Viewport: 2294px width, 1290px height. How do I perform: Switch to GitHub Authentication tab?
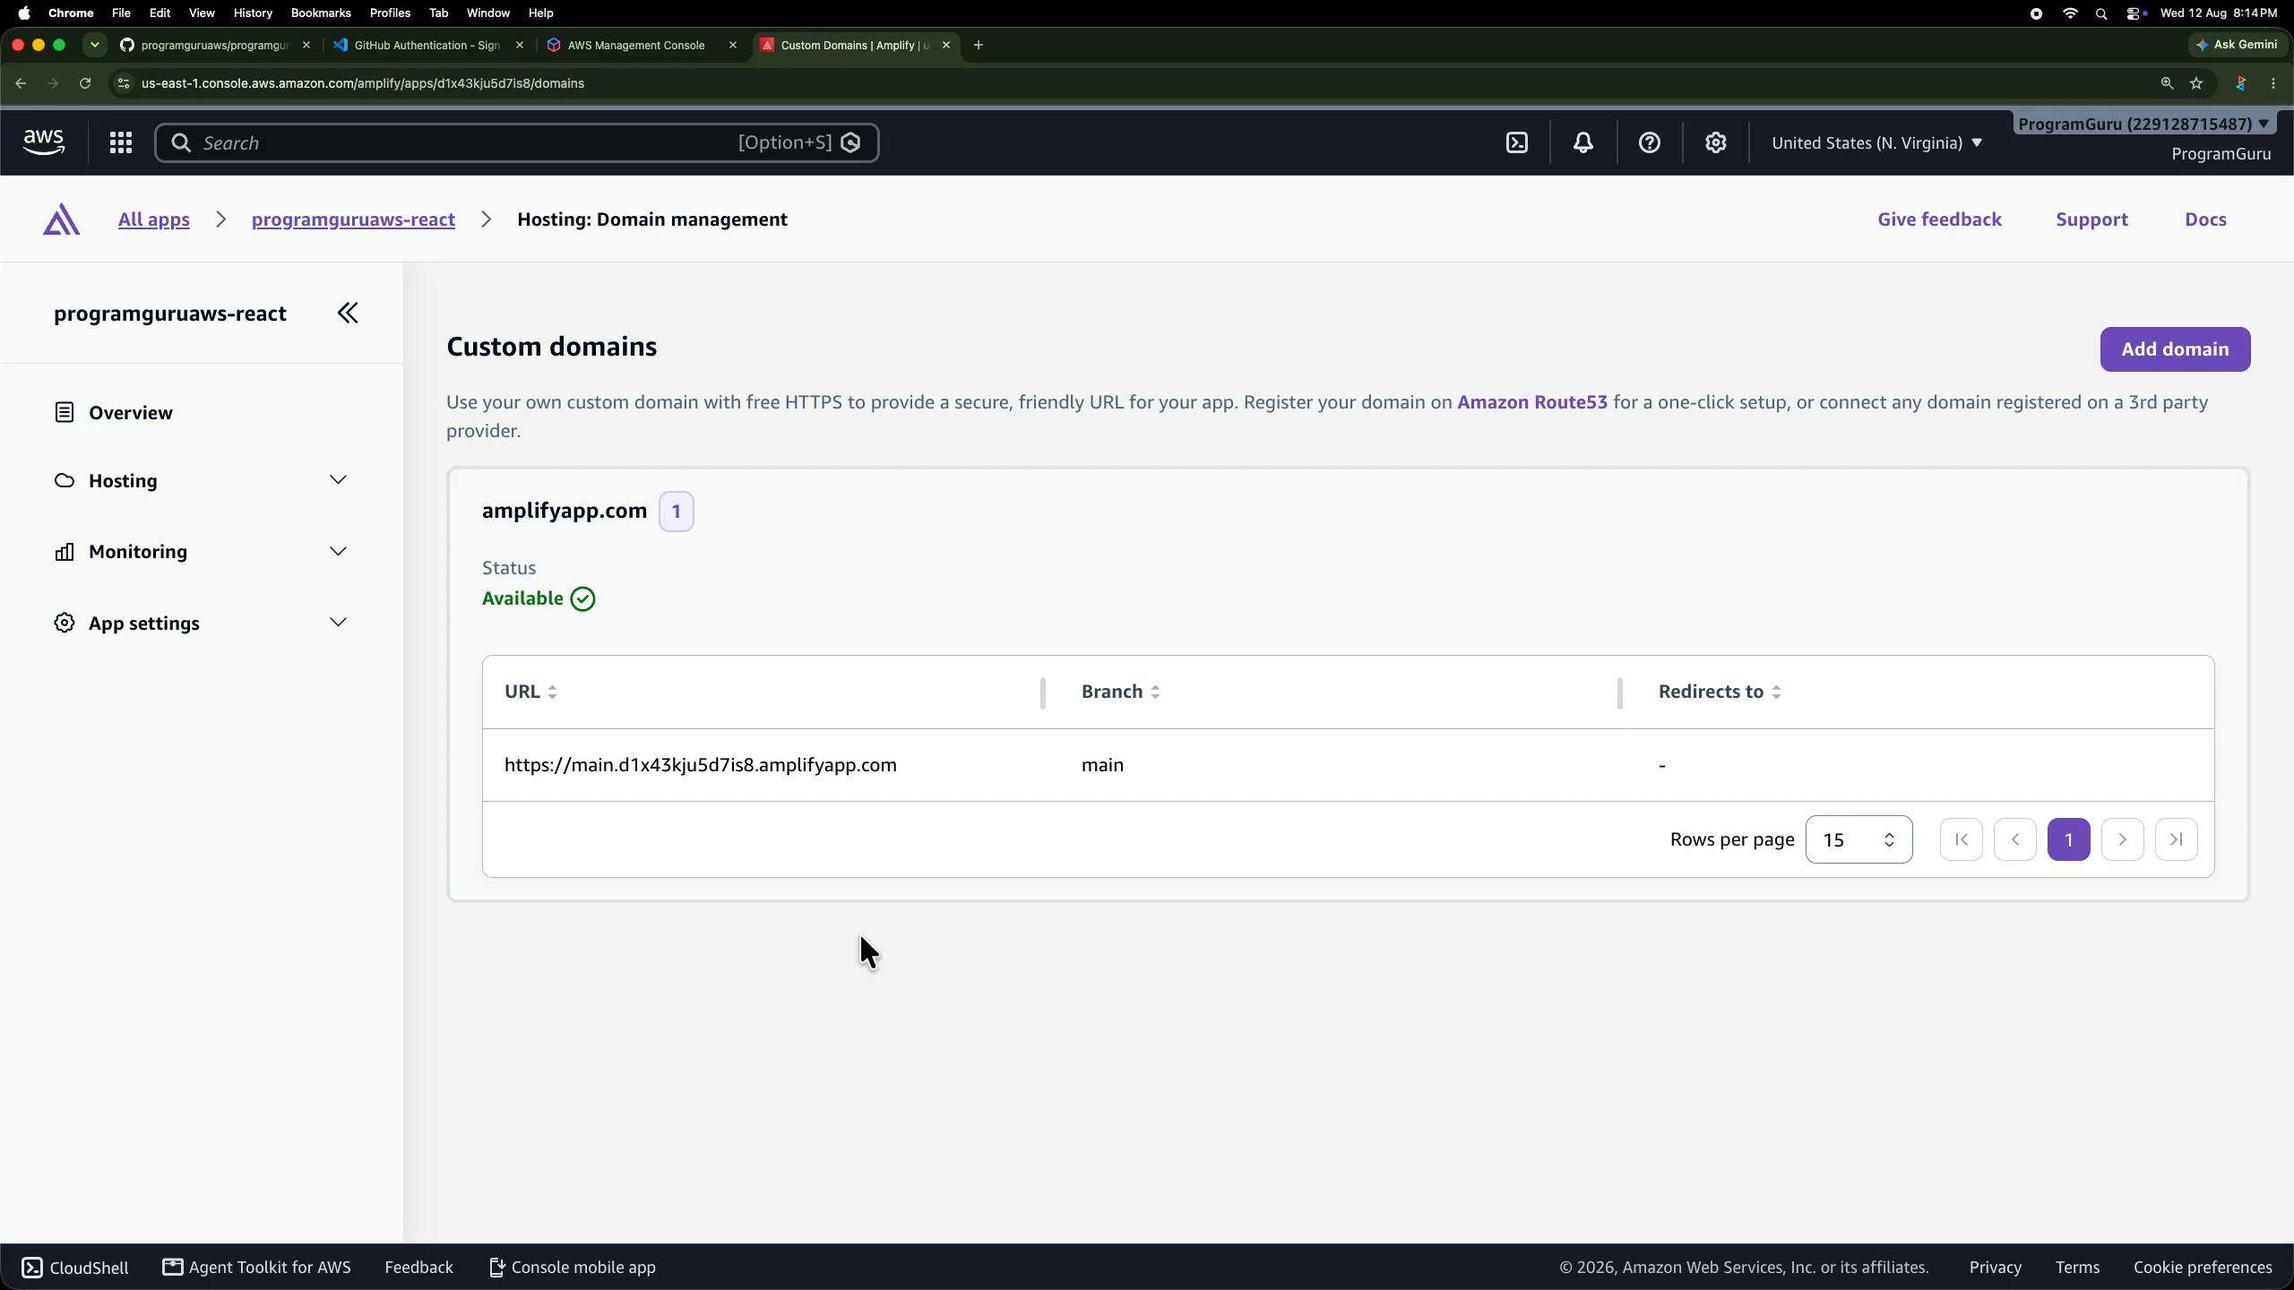tap(427, 45)
